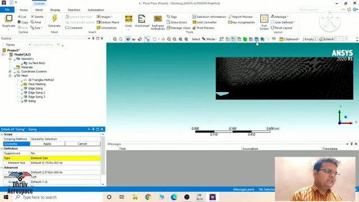Viewport: 359px width, 202px height.
Task: Collapse the Scope section in Details
Action: [2, 135]
